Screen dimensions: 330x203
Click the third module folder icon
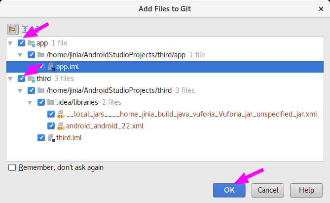[x=31, y=79]
